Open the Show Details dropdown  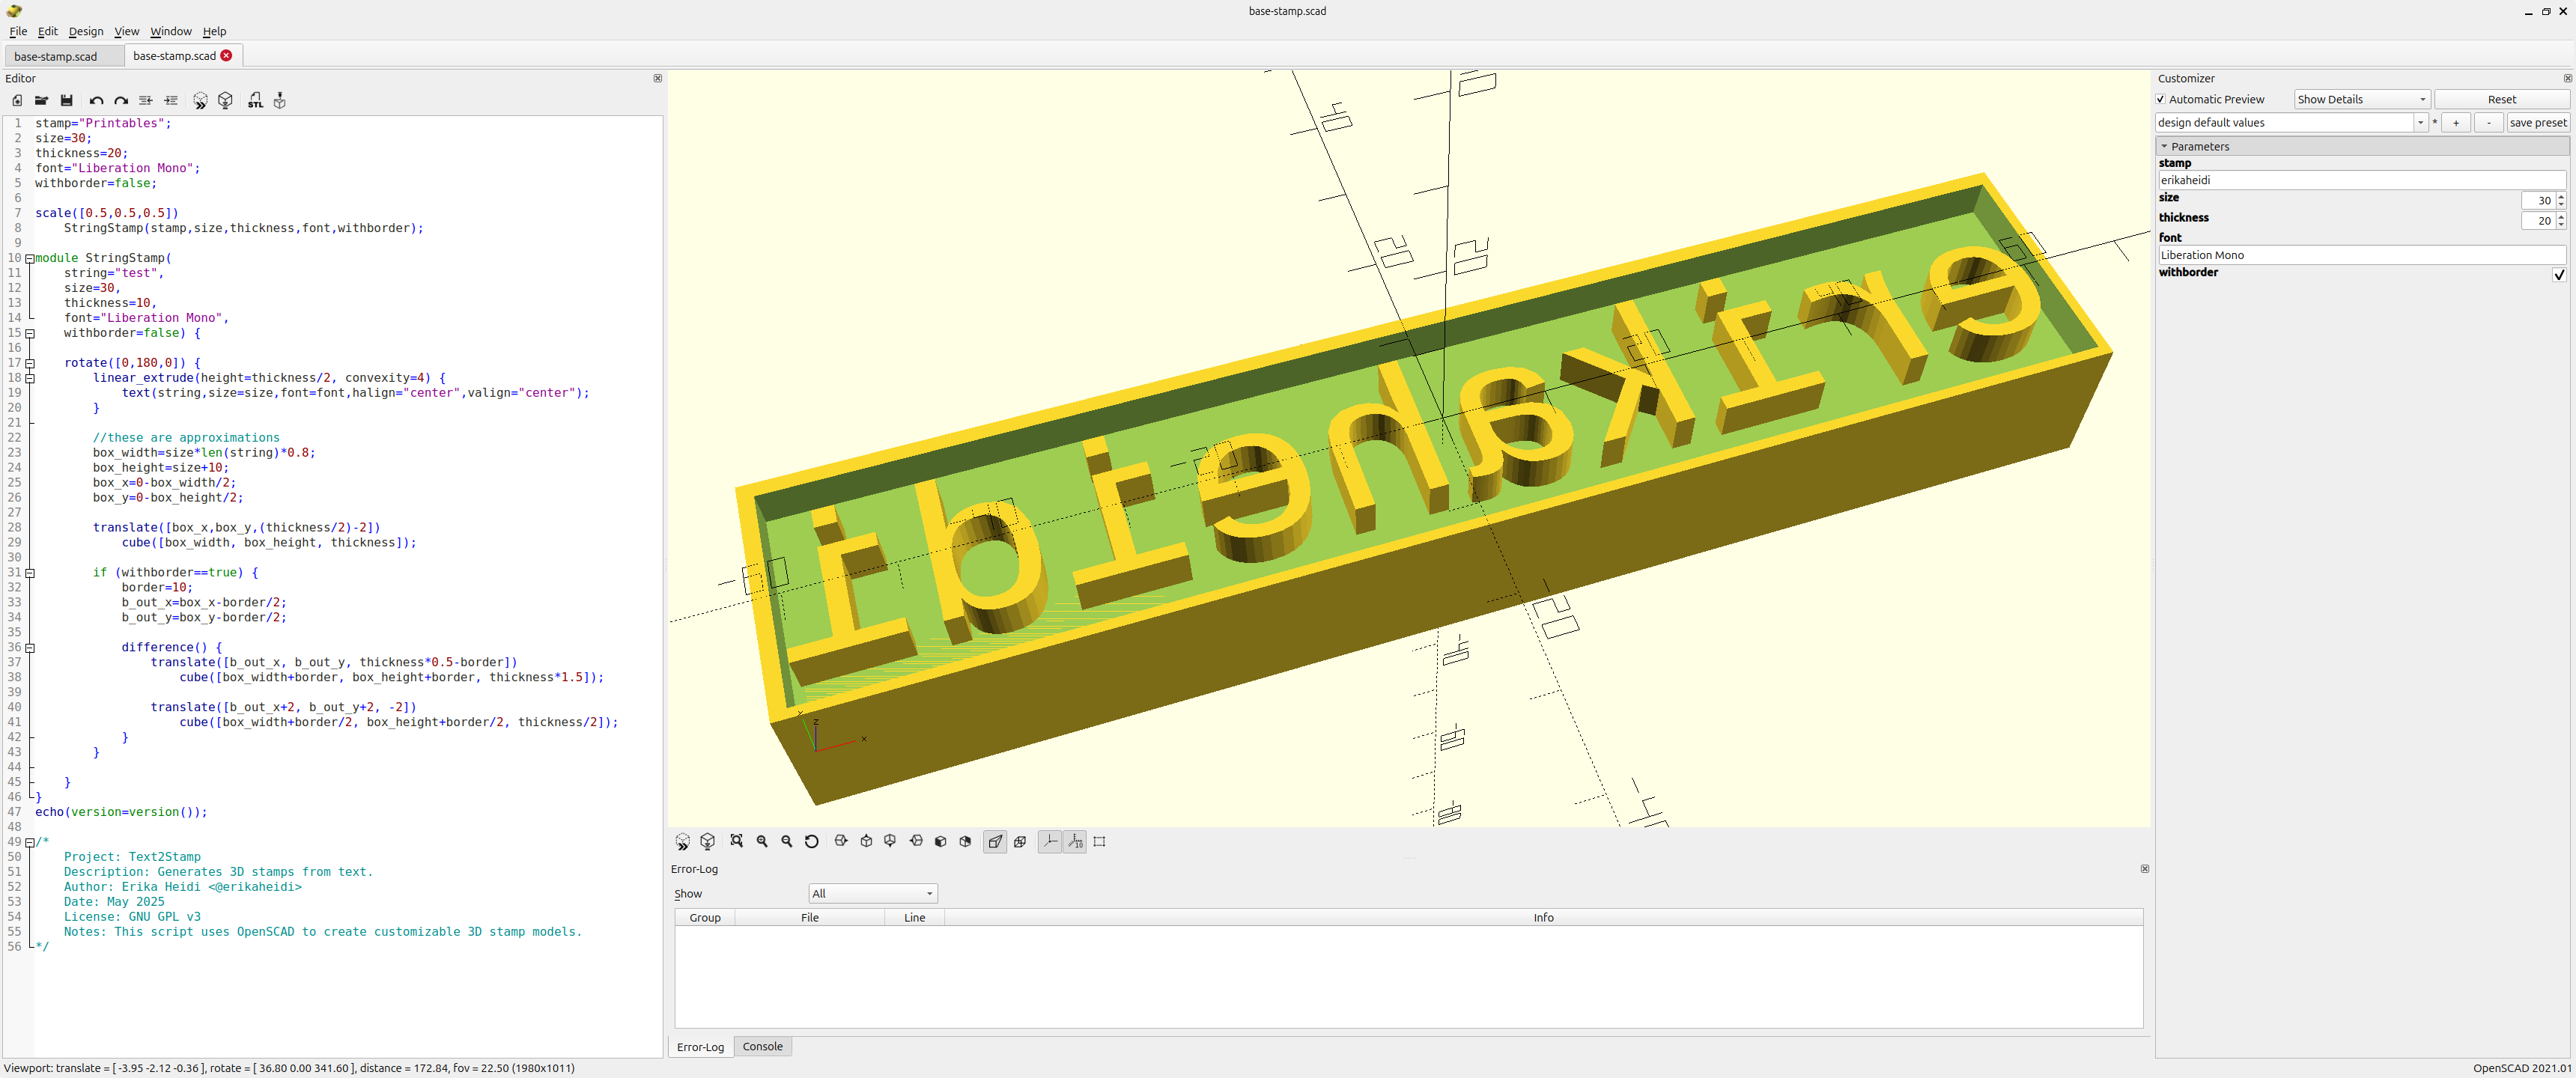point(2362,99)
